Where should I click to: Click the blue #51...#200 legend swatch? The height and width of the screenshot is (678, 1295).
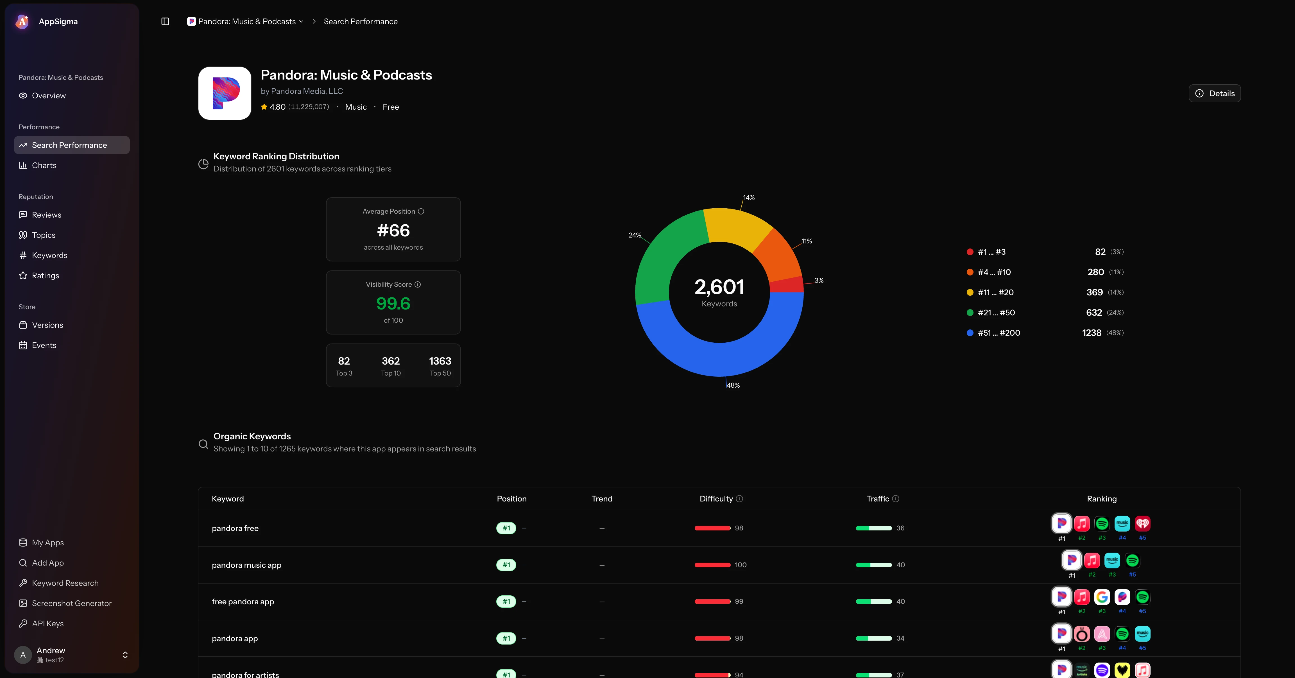[x=970, y=333]
